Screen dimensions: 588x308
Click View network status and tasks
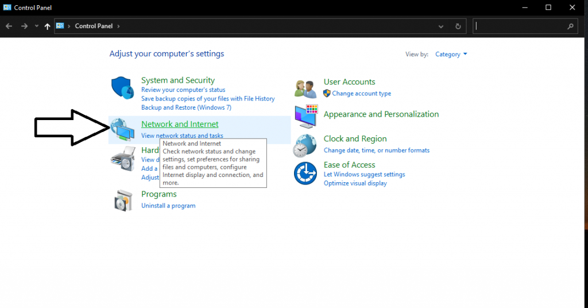[x=182, y=136]
